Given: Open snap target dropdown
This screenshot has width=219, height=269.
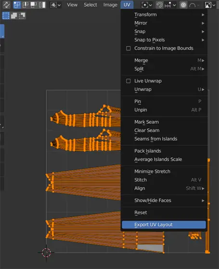Looking at the screenshot, I should tap(170, 5).
